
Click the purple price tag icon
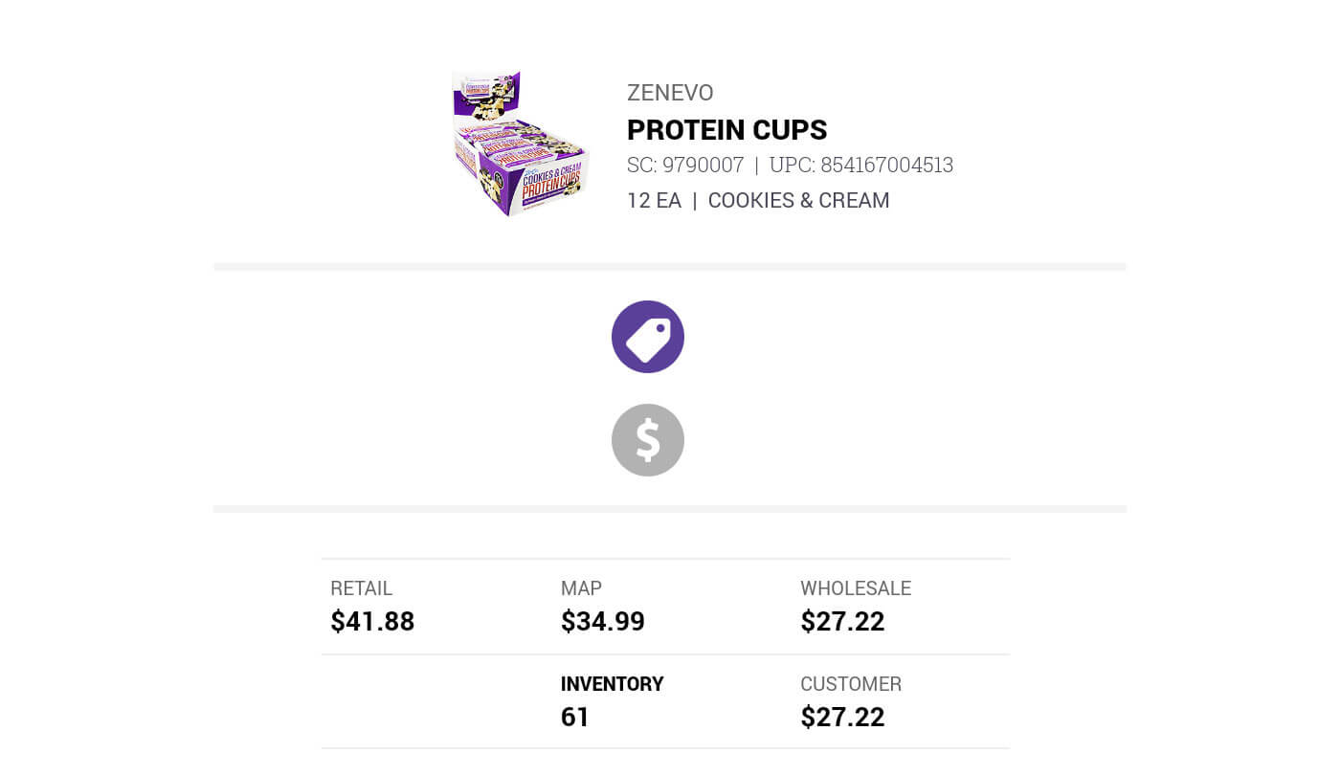click(648, 337)
